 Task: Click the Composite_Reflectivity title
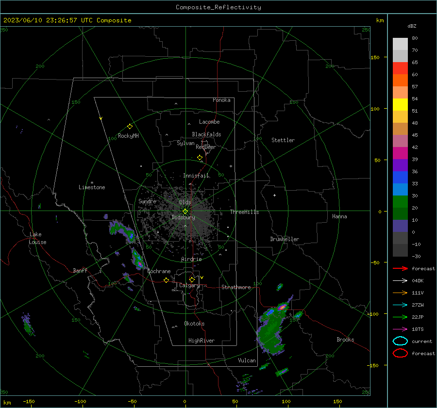pos(218,7)
